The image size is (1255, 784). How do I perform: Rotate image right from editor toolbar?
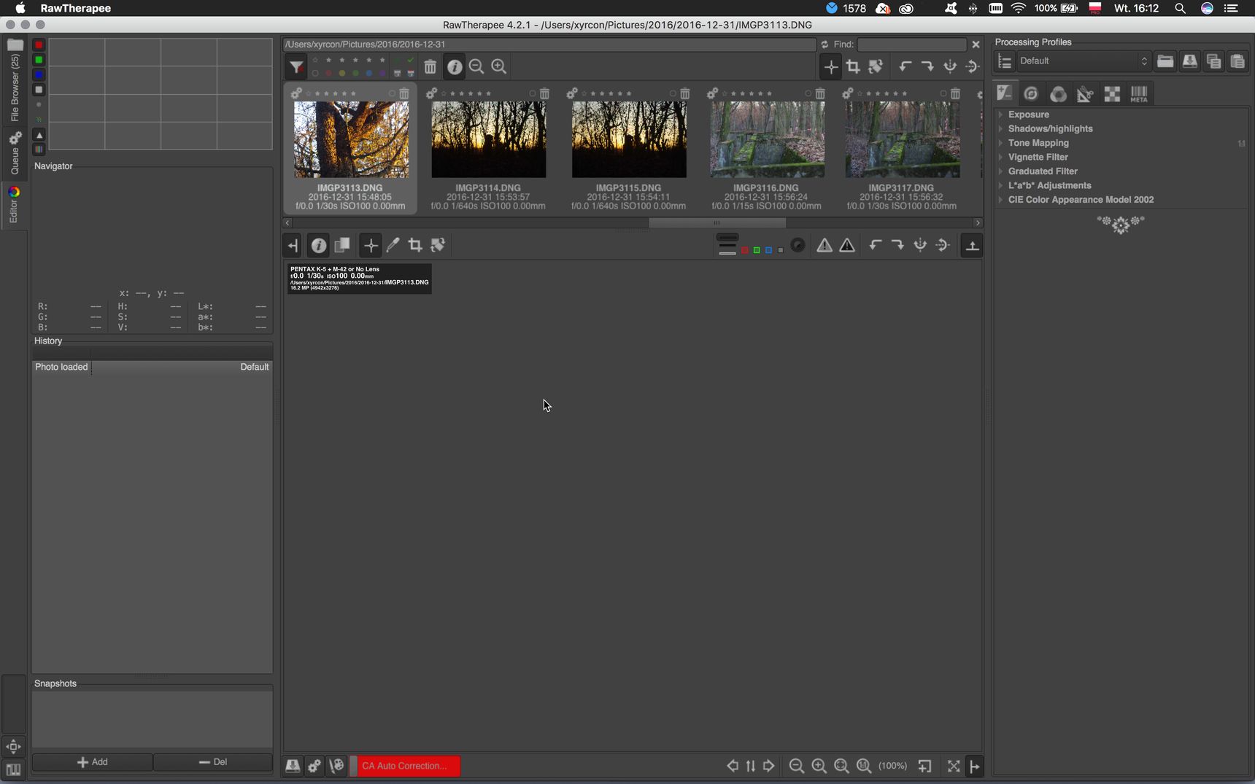point(897,246)
